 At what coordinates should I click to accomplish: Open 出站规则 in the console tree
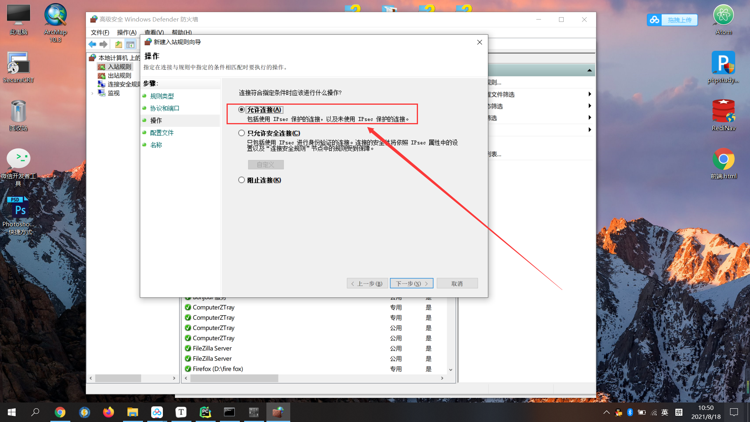[x=119, y=75]
